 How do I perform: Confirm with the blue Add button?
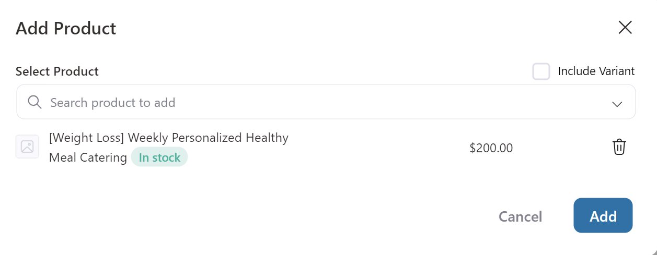click(603, 215)
